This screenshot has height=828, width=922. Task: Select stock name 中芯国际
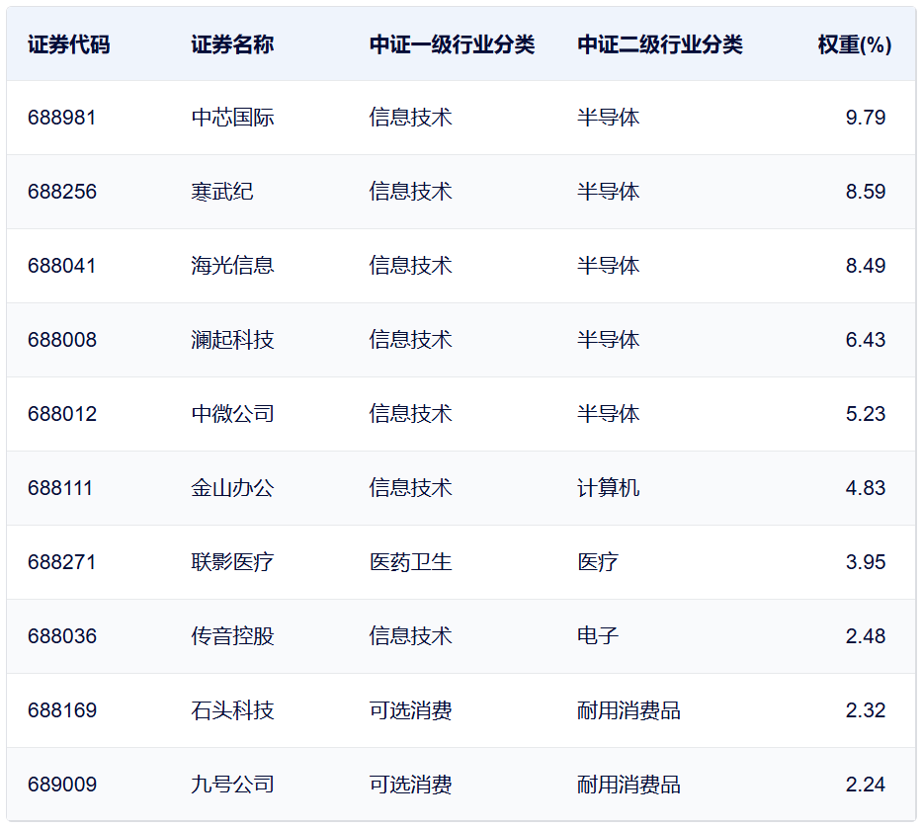[232, 118]
